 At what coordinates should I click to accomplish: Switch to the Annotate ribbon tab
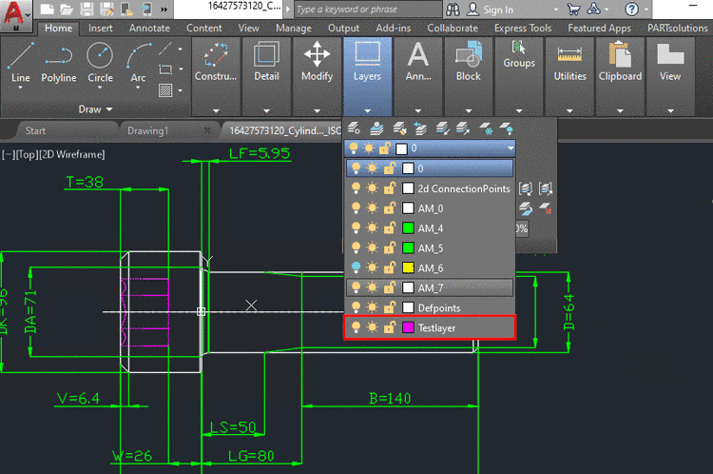point(149,29)
